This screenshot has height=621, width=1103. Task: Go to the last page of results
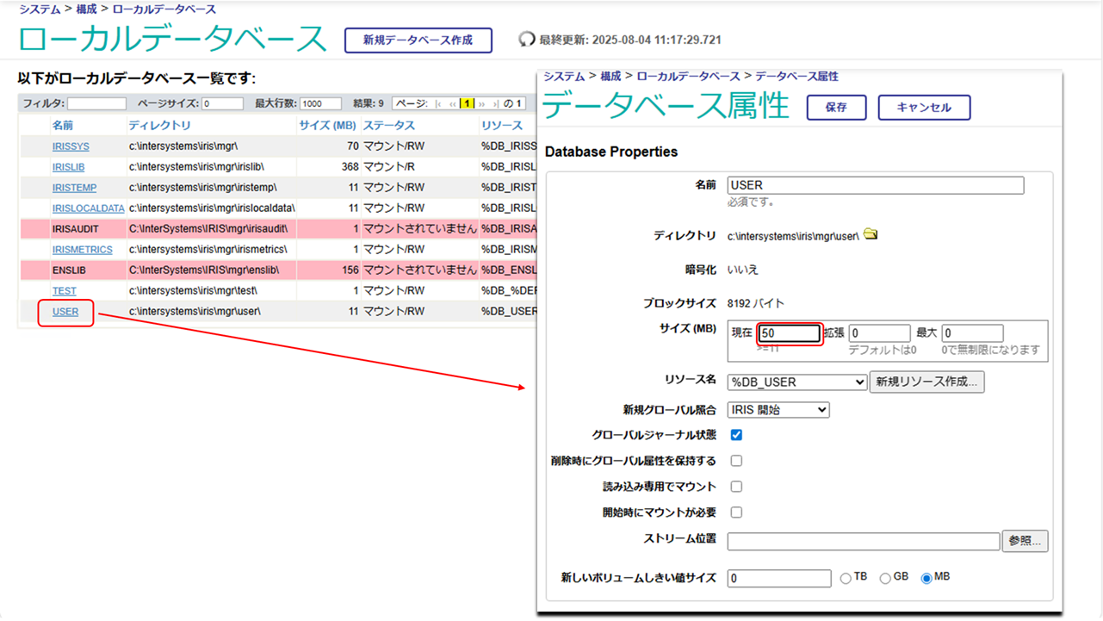(494, 103)
